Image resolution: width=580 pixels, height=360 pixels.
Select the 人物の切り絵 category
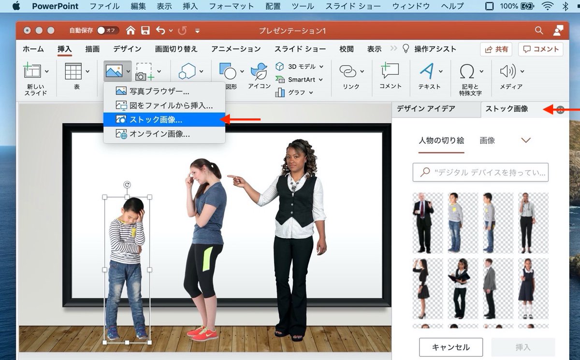point(441,140)
